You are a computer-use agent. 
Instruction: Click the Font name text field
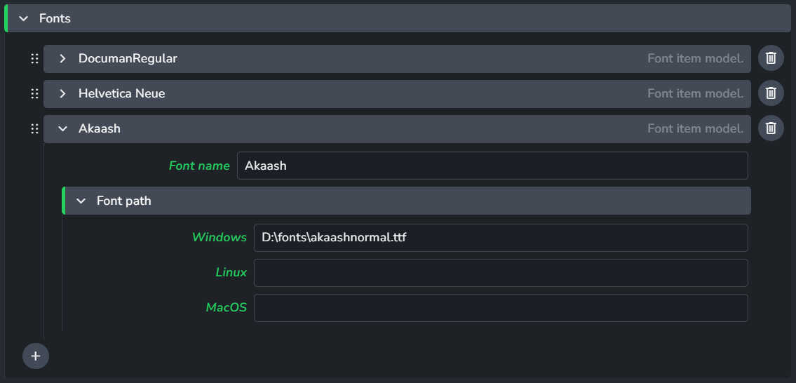(x=492, y=166)
